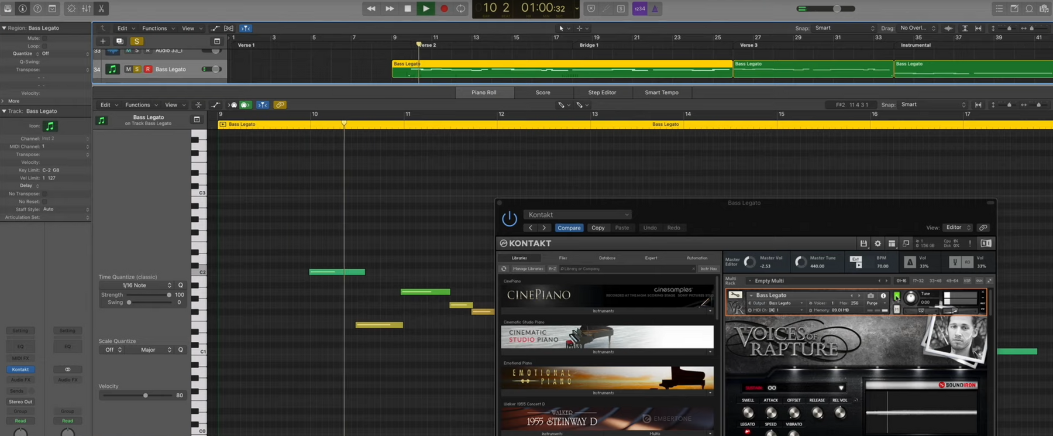Open the Mixer from the control bar
Image resolution: width=1053 pixels, height=436 pixels.
coord(86,9)
